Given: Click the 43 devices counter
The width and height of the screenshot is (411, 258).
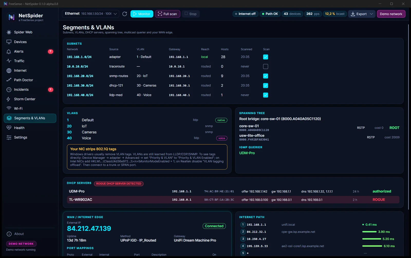Looking at the screenshot, I should [292, 14].
